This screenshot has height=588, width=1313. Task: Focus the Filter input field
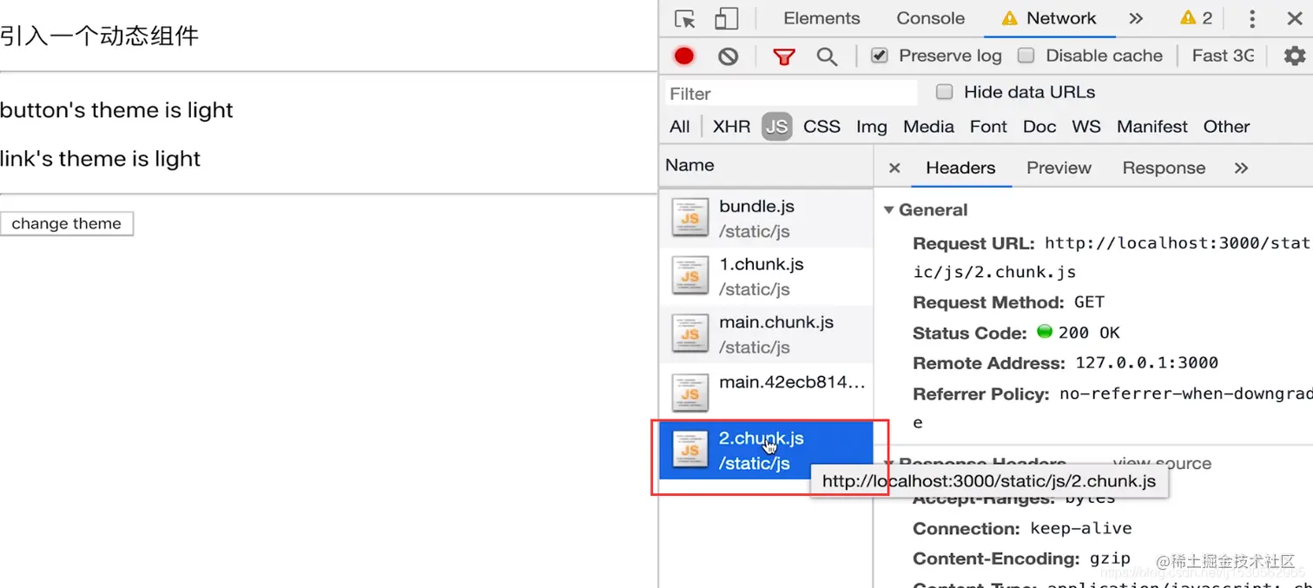(x=791, y=93)
